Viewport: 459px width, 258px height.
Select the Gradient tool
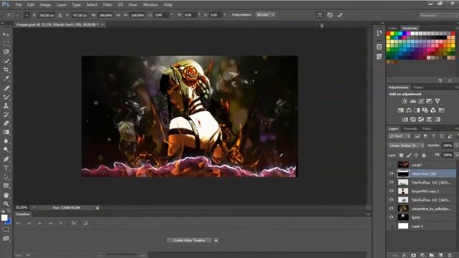[6, 132]
